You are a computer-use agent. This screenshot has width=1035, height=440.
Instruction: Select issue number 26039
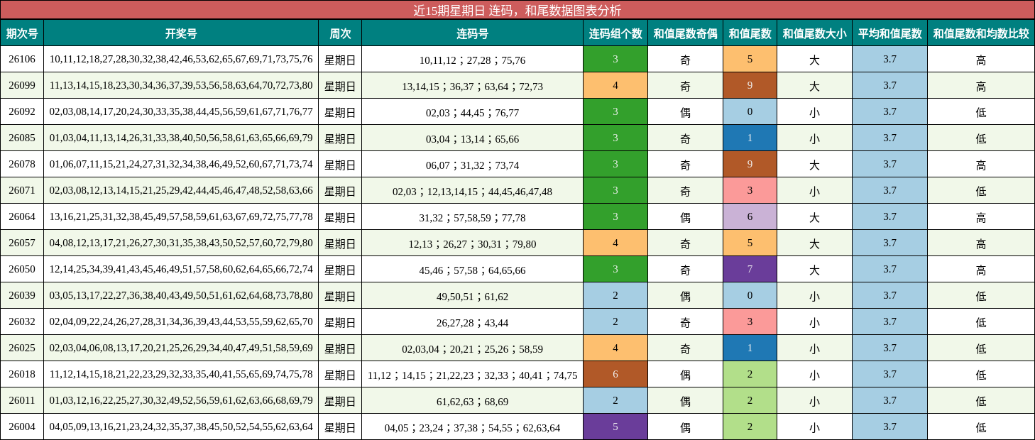click(22, 295)
